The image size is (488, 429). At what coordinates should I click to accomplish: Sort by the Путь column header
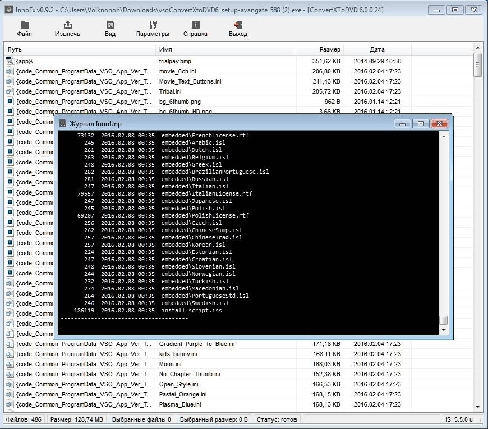pos(80,49)
